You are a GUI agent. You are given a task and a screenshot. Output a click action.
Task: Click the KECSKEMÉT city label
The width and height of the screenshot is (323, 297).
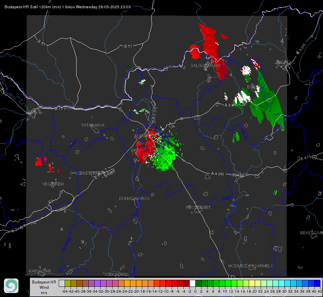[198, 207]
